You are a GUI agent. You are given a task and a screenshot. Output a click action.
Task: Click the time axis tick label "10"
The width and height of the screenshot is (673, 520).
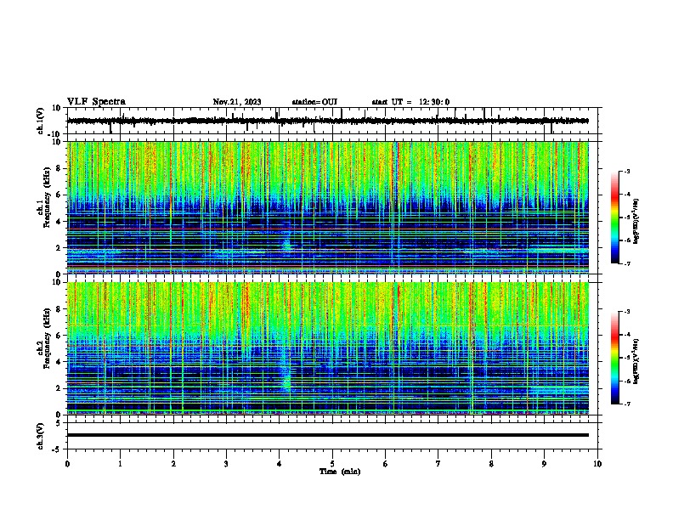[597, 464]
